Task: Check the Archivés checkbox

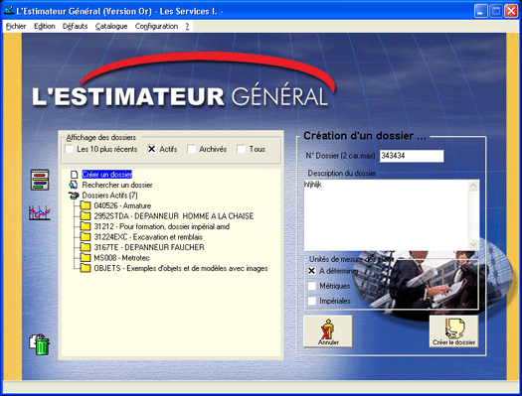Action: point(192,149)
